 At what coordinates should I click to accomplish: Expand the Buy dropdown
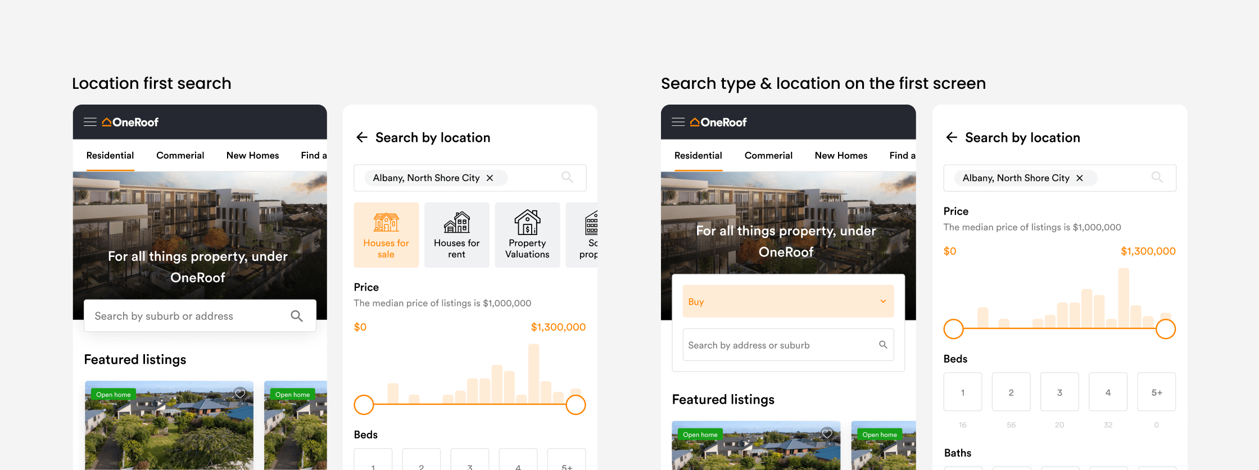pos(788,301)
